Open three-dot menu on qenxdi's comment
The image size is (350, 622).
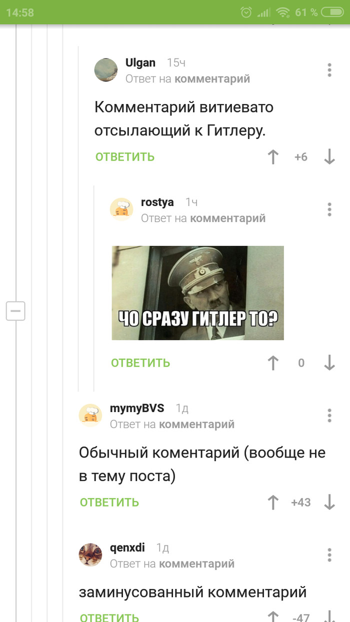click(x=329, y=554)
